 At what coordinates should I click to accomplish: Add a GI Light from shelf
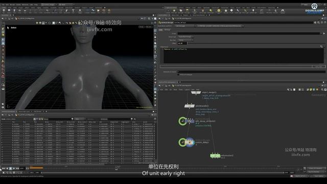(231, 11)
